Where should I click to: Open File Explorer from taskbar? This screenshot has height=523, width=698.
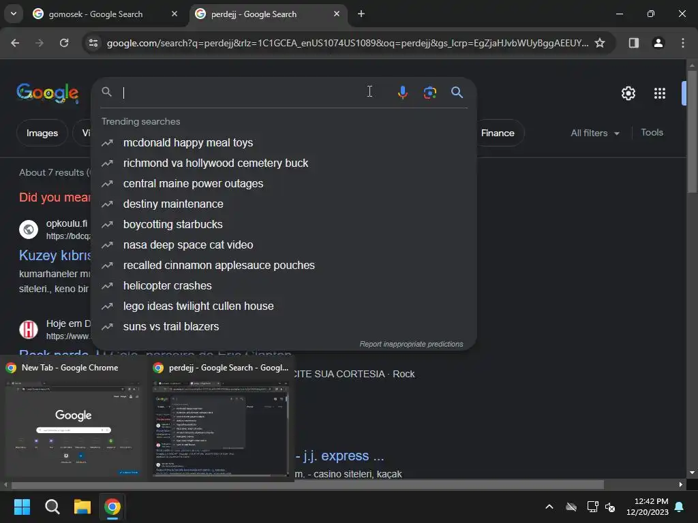(82, 507)
